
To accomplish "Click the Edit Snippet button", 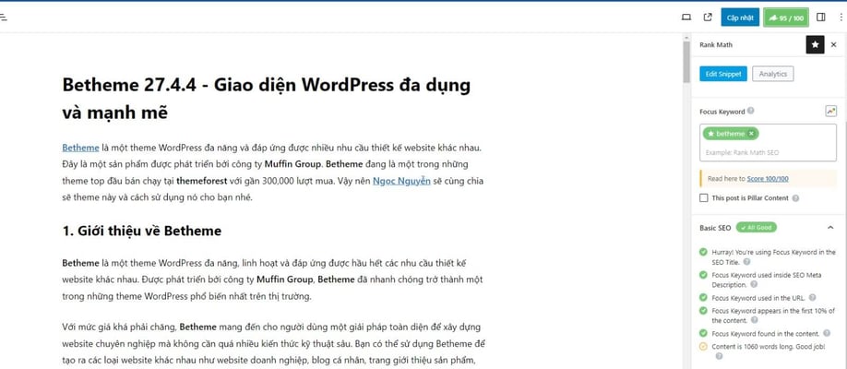I will pyautogui.click(x=723, y=74).
